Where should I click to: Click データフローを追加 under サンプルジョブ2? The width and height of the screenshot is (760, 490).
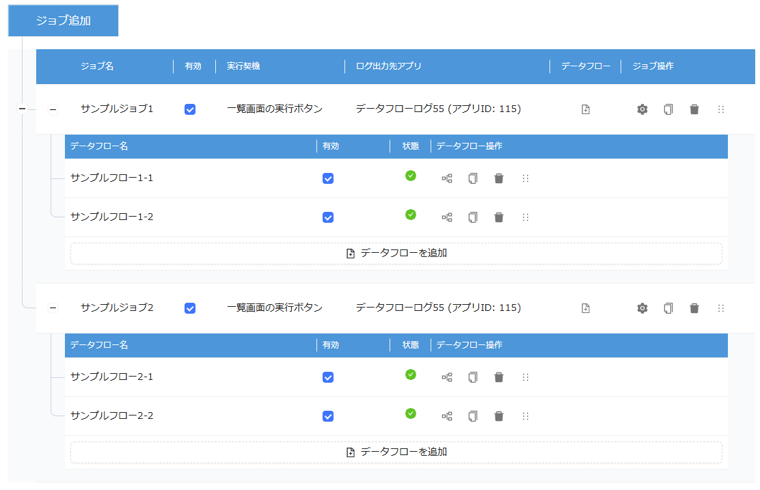point(396,452)
